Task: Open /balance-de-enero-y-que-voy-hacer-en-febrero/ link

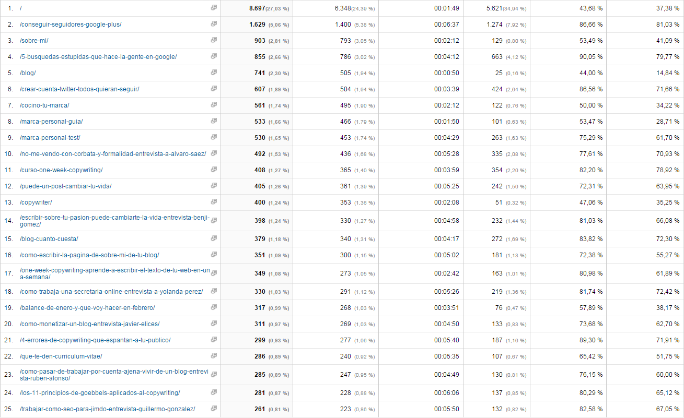Action: (x=87, y=308)
